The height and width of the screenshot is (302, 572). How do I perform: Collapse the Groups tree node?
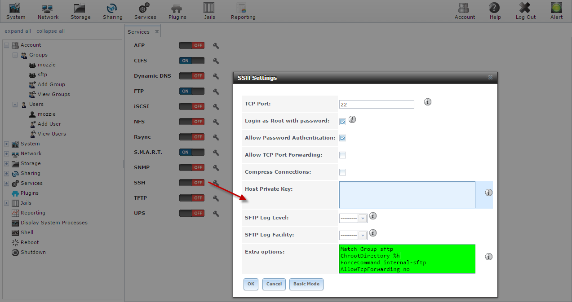(15, 55)
